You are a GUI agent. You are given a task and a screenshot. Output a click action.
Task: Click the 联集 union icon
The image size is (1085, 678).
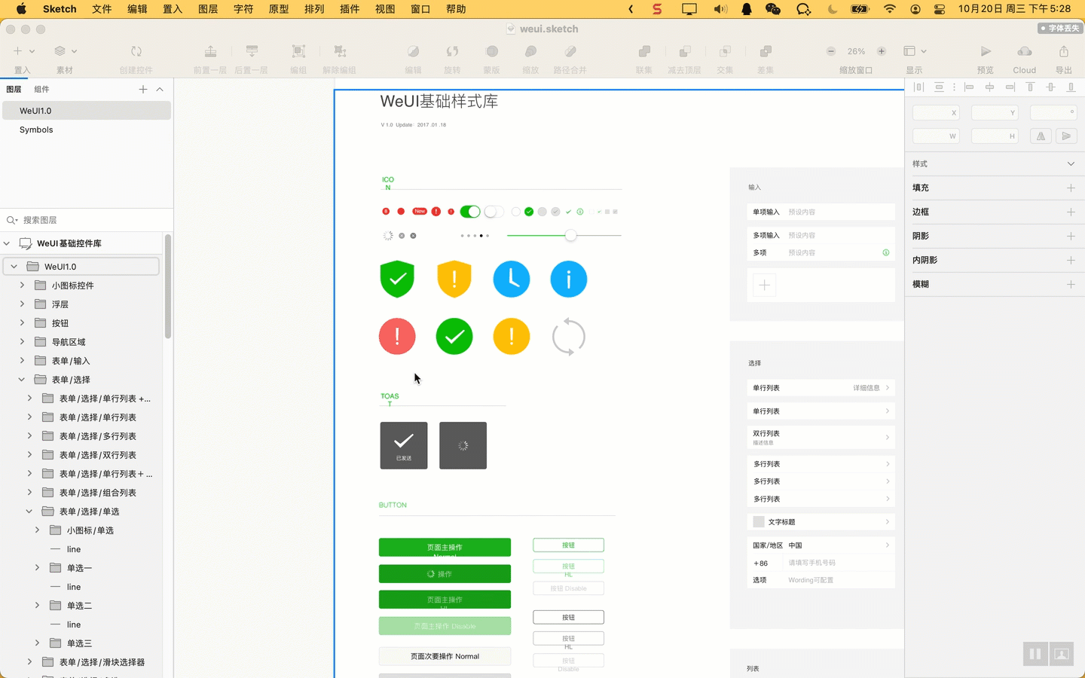644,51
